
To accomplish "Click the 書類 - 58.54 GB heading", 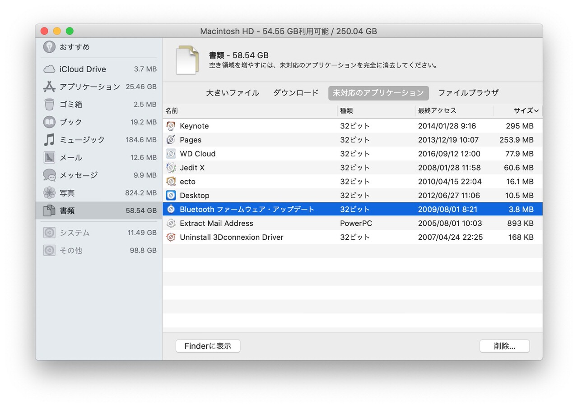I will click(238, 55).
